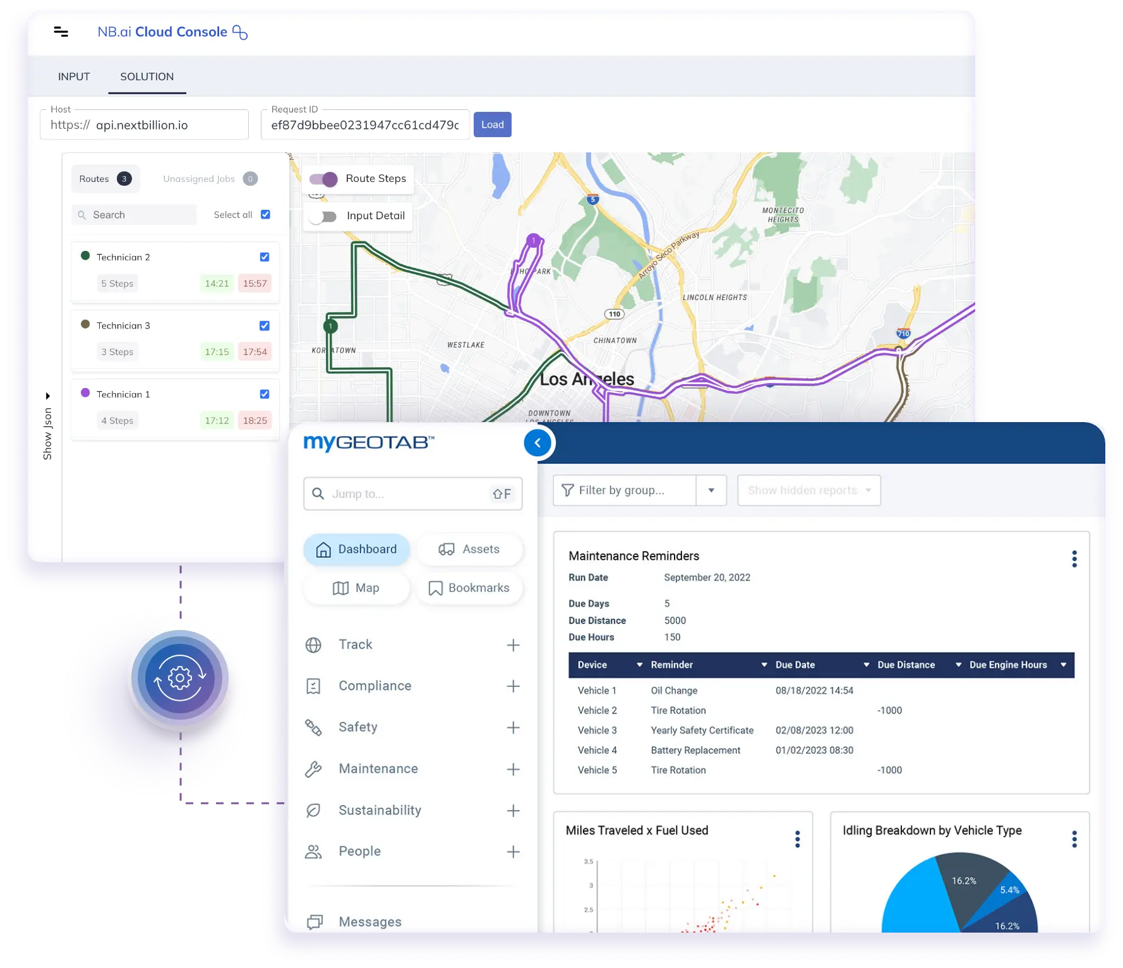Click the Compliance checklist icon
1123x968 pixels.
313,686
